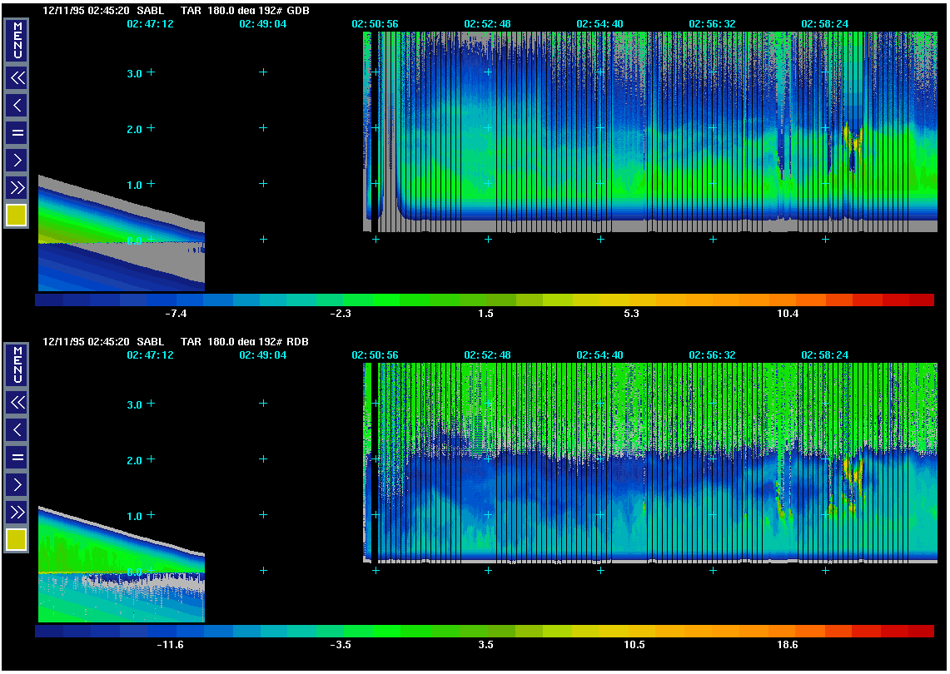Step forward with the single-right arrow in the bottom panel

pyautogui.click(x=17, y=483)
